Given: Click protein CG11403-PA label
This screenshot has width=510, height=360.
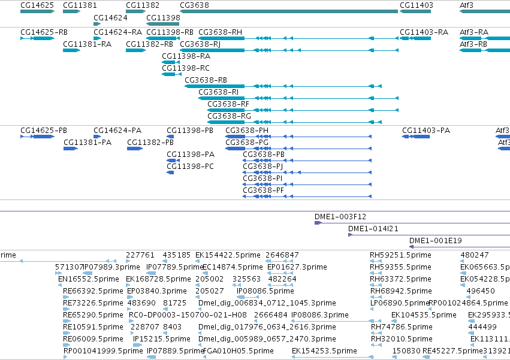Looking at the screenshot, I should (x=426, y=131).
